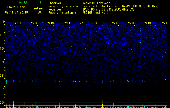
Task: Click the strong meteor echo at 2216
Action: [102, 81]
